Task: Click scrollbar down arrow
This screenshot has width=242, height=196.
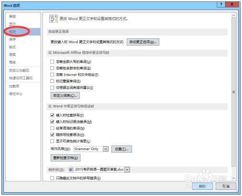Action: [233, 178]
